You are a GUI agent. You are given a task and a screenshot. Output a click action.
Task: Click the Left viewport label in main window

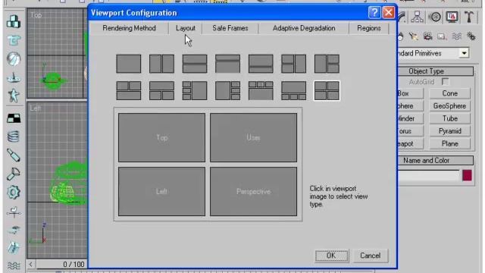[x=36, y=108]
